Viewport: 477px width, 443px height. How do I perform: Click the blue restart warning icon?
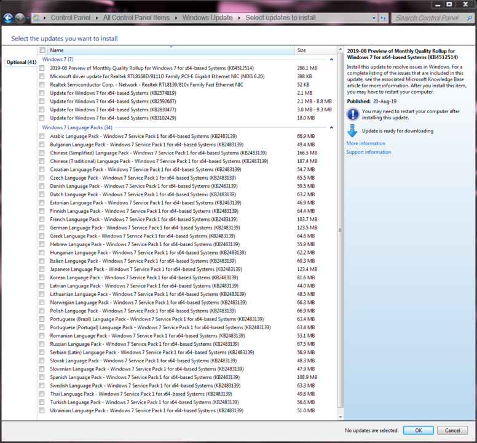pos(353,114)
